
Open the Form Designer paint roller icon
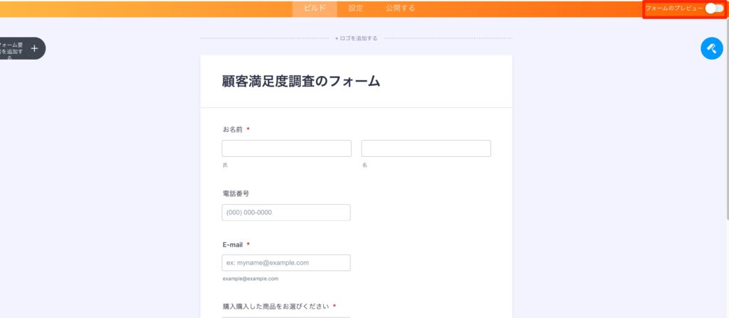711,48
